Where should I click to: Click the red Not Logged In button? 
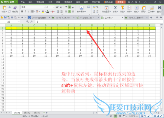coord(120,2)
